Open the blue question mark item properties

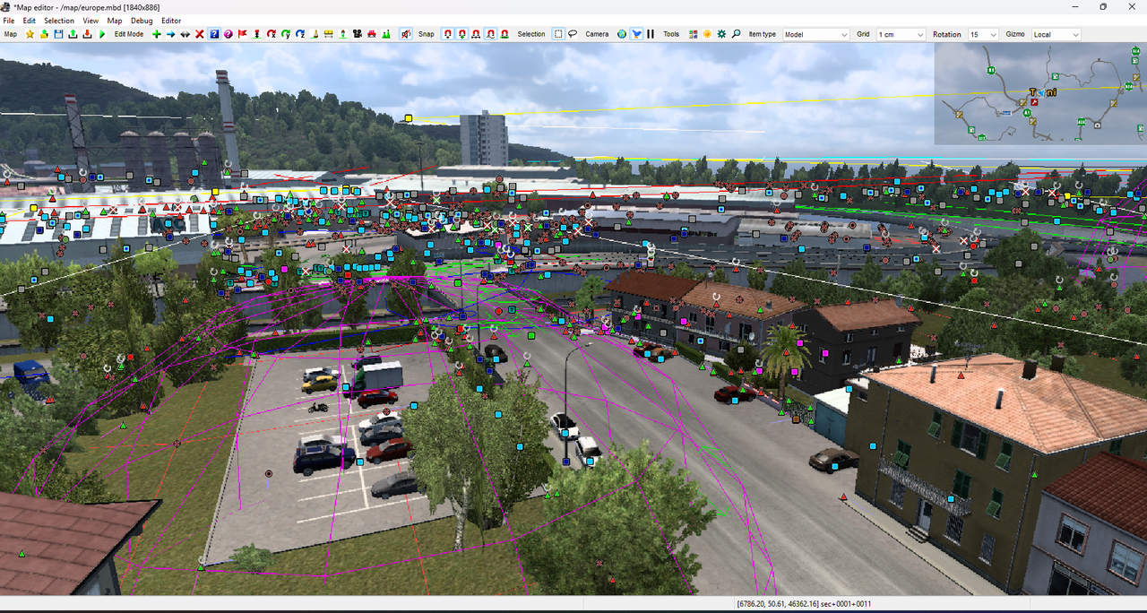(x=214, y=34)
